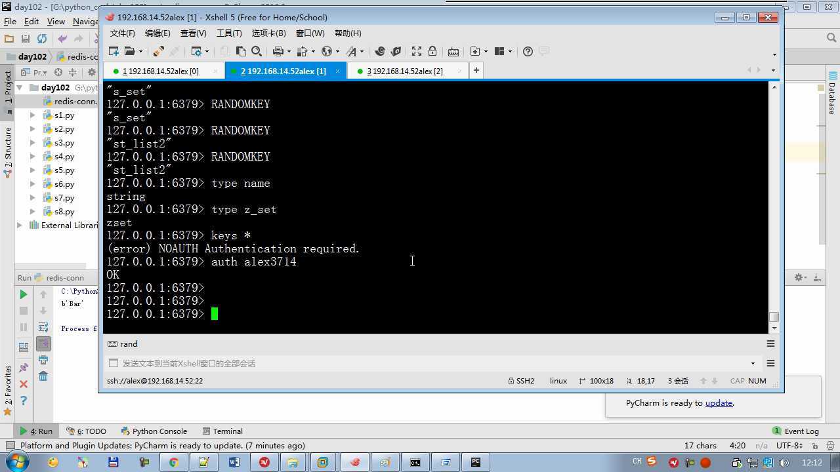The height and width of the screenshot is (472, 840).
Task: Click the Xftp swirl icon in Xshell
Action: [396, 51]
